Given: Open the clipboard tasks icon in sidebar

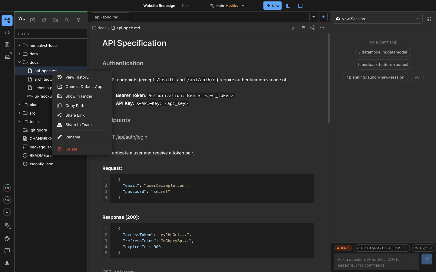Looking at the screenshot, I should pos(7,45).
